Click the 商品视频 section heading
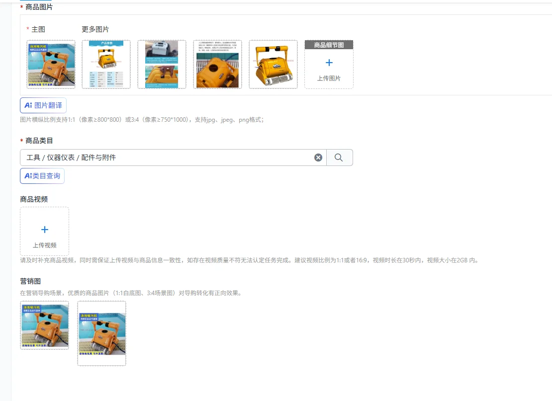Screen dimensions: 552x401 pyautogui.click(x=34, y=199)
